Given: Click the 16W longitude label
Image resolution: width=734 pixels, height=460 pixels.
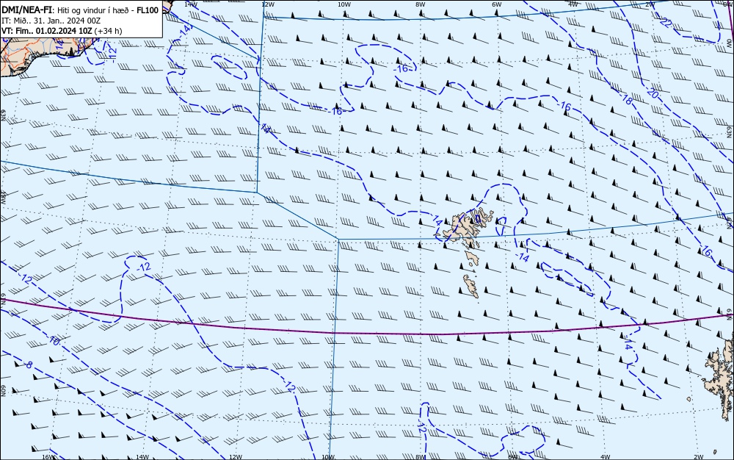Looking at the screenshot, I should coord(48,457).
